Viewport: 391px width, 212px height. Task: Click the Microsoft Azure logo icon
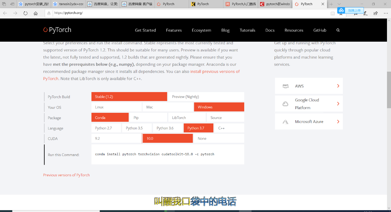(x=286, y=122)
